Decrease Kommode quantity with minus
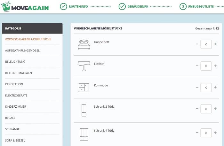Screen dimensions: 224x146 coord(197,87)
